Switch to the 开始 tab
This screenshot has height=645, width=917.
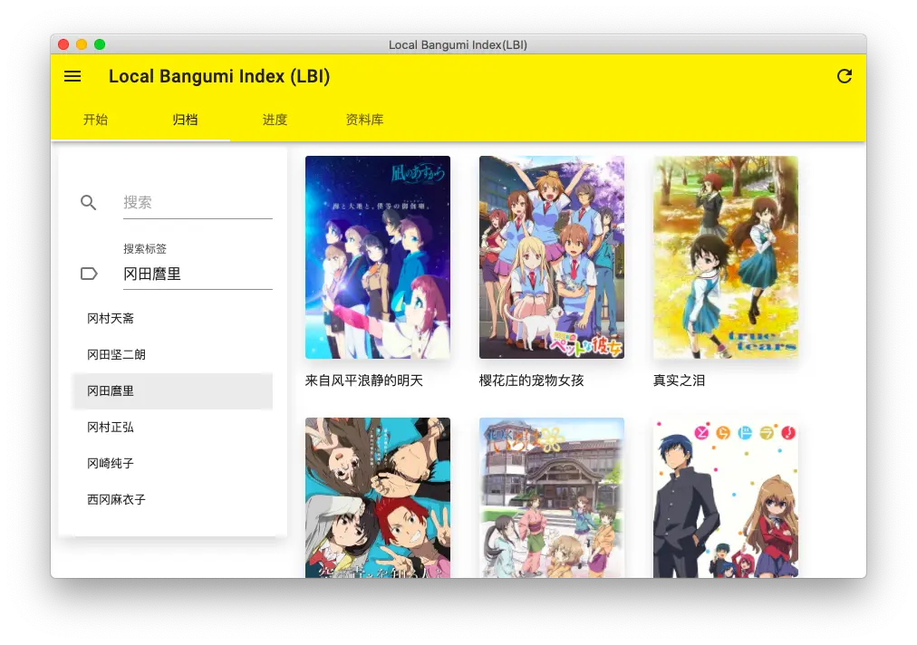tap(95, 120)
